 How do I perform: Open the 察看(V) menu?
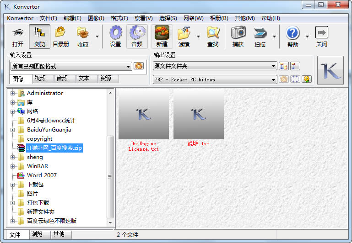click(143, 18)
